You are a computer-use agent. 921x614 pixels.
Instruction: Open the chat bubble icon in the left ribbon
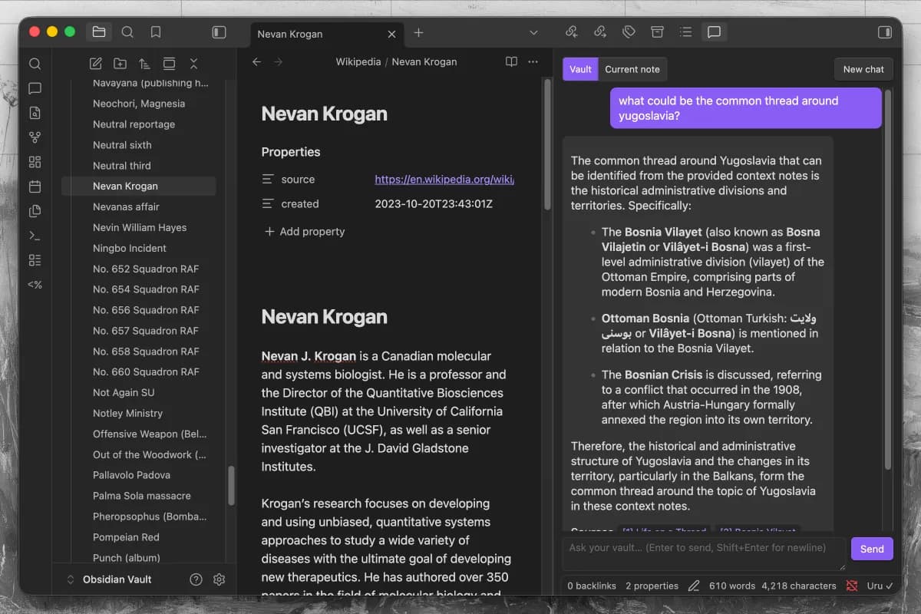coord(35,88)
